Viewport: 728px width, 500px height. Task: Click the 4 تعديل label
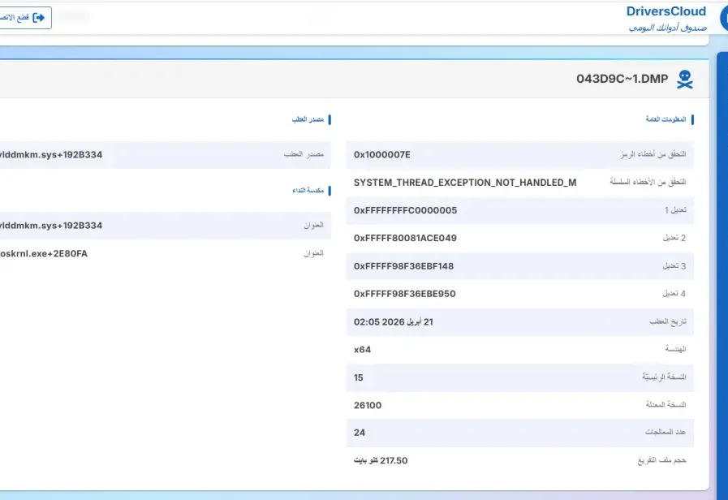[674, 293]
